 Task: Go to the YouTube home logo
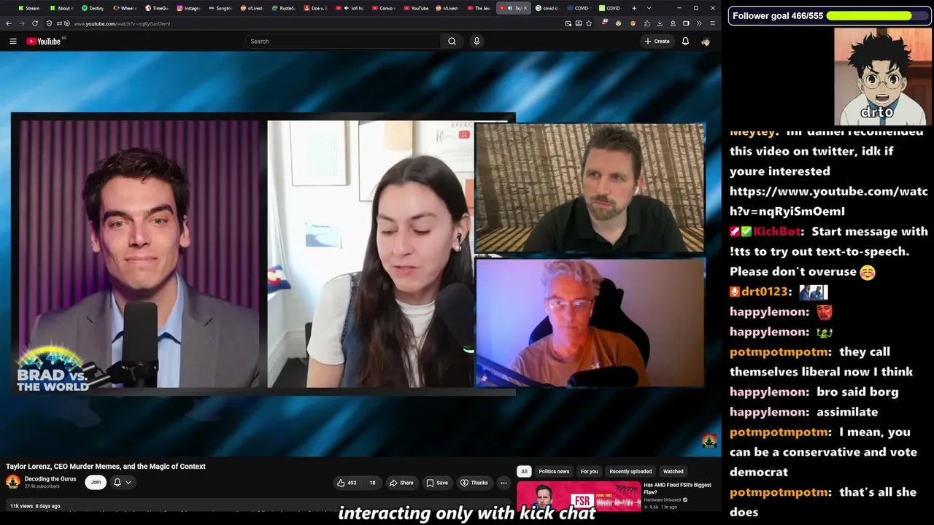pos(45,42)
